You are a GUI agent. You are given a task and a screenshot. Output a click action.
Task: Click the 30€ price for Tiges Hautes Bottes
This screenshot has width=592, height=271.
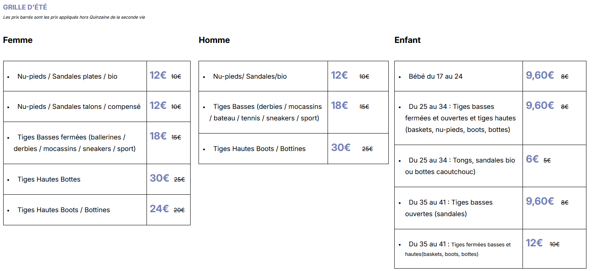tap(159, 178)
